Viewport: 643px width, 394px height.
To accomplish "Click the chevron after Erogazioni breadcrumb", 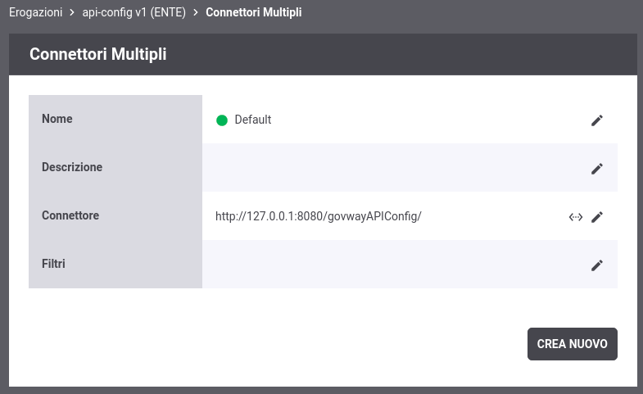I will pyautogui.click(x=72, y=12).
